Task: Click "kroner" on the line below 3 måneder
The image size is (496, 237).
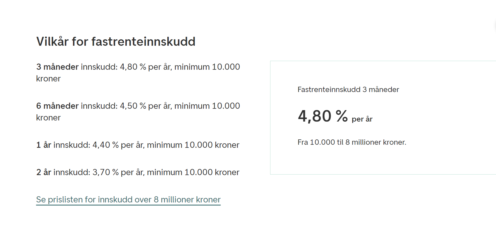Action: [48, 79]
